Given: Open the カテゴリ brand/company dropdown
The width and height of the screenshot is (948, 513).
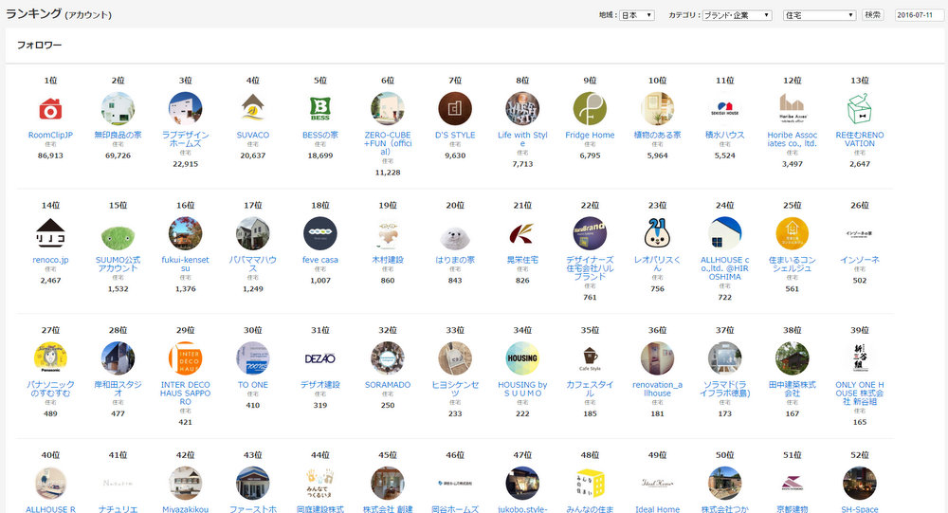Looking at the screenshot, I should (x=737, y=15).
